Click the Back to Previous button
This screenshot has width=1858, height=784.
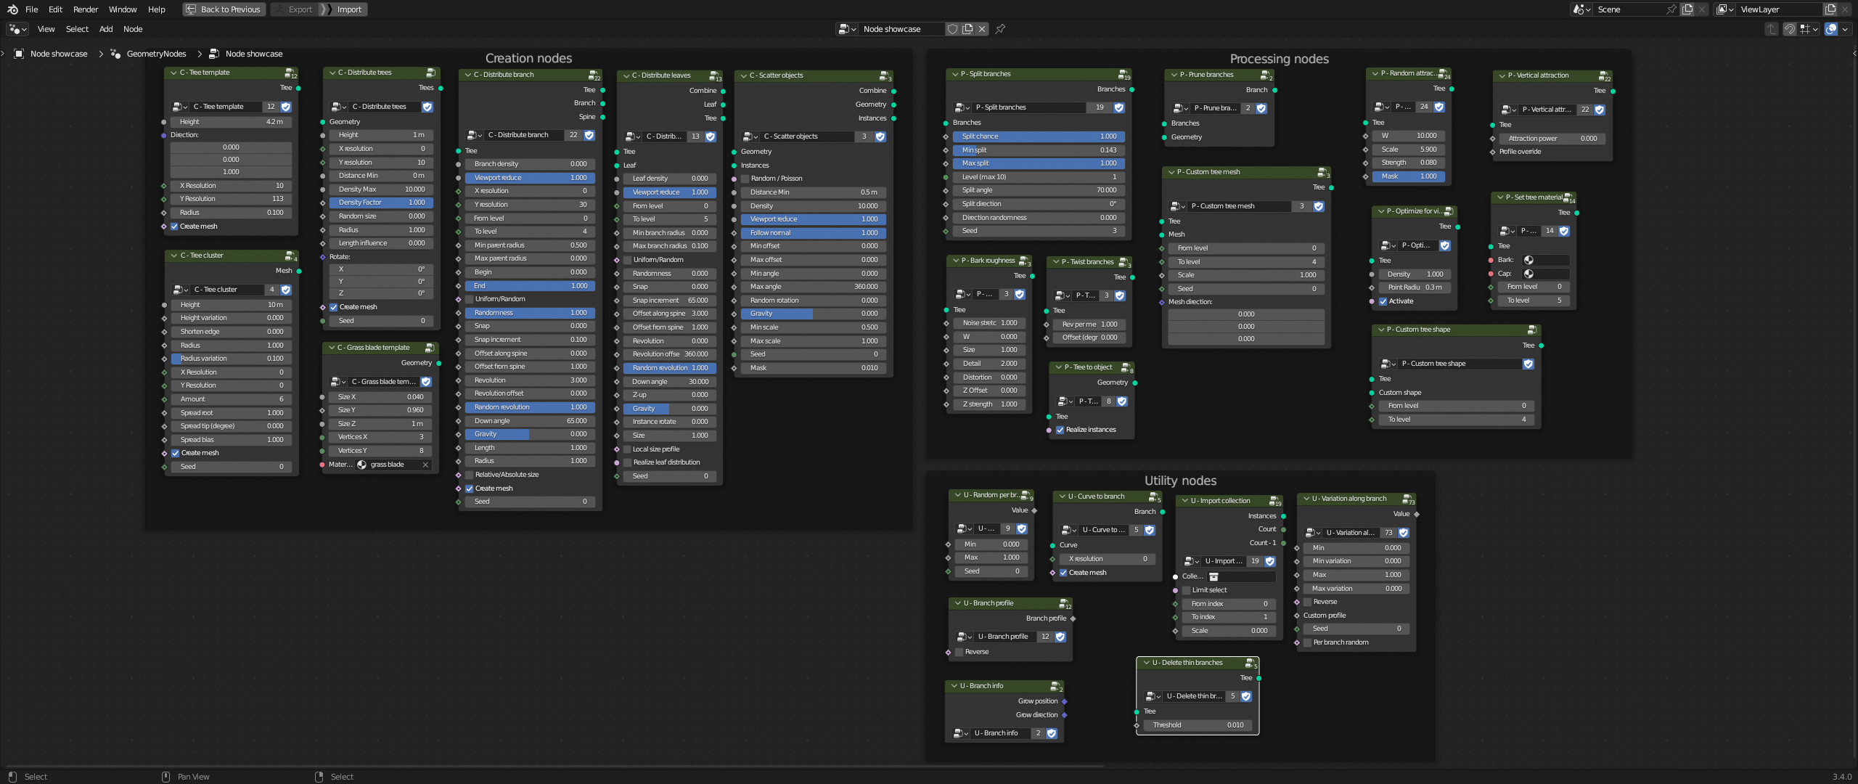coord(224,9)
